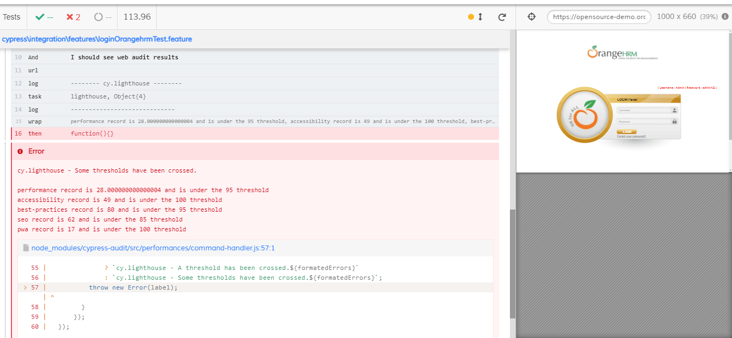Click the file icon beside command-handler.js

pyautogui.click(x=26, y=248)
